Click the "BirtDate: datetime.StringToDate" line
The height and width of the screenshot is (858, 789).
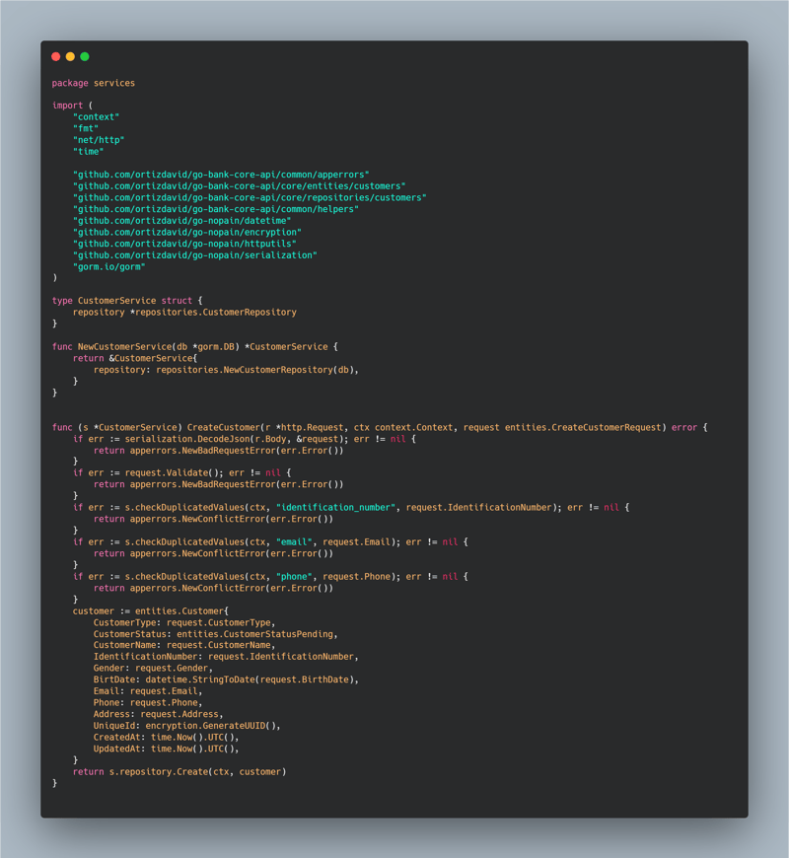click(227, 679)
